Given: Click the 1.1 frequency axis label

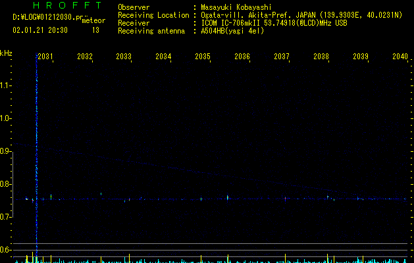Looking at the screenshot, I should pos(5,85).
